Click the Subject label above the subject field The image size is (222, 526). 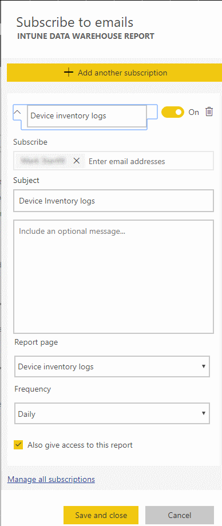pos(26,181)
